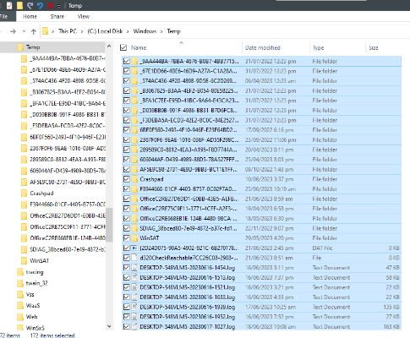Open the View ribbon tab

(x=84, y=17)
